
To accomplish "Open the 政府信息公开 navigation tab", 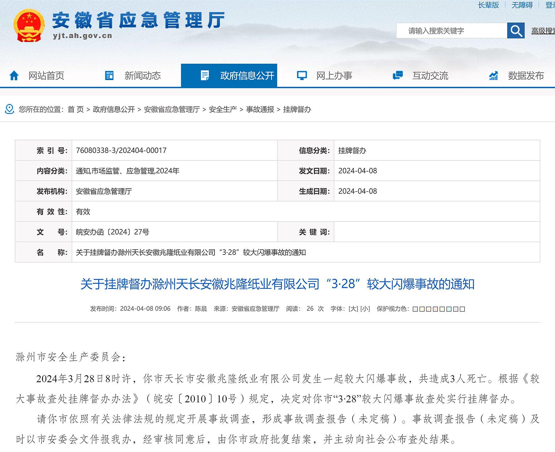I will click(247, 76).
